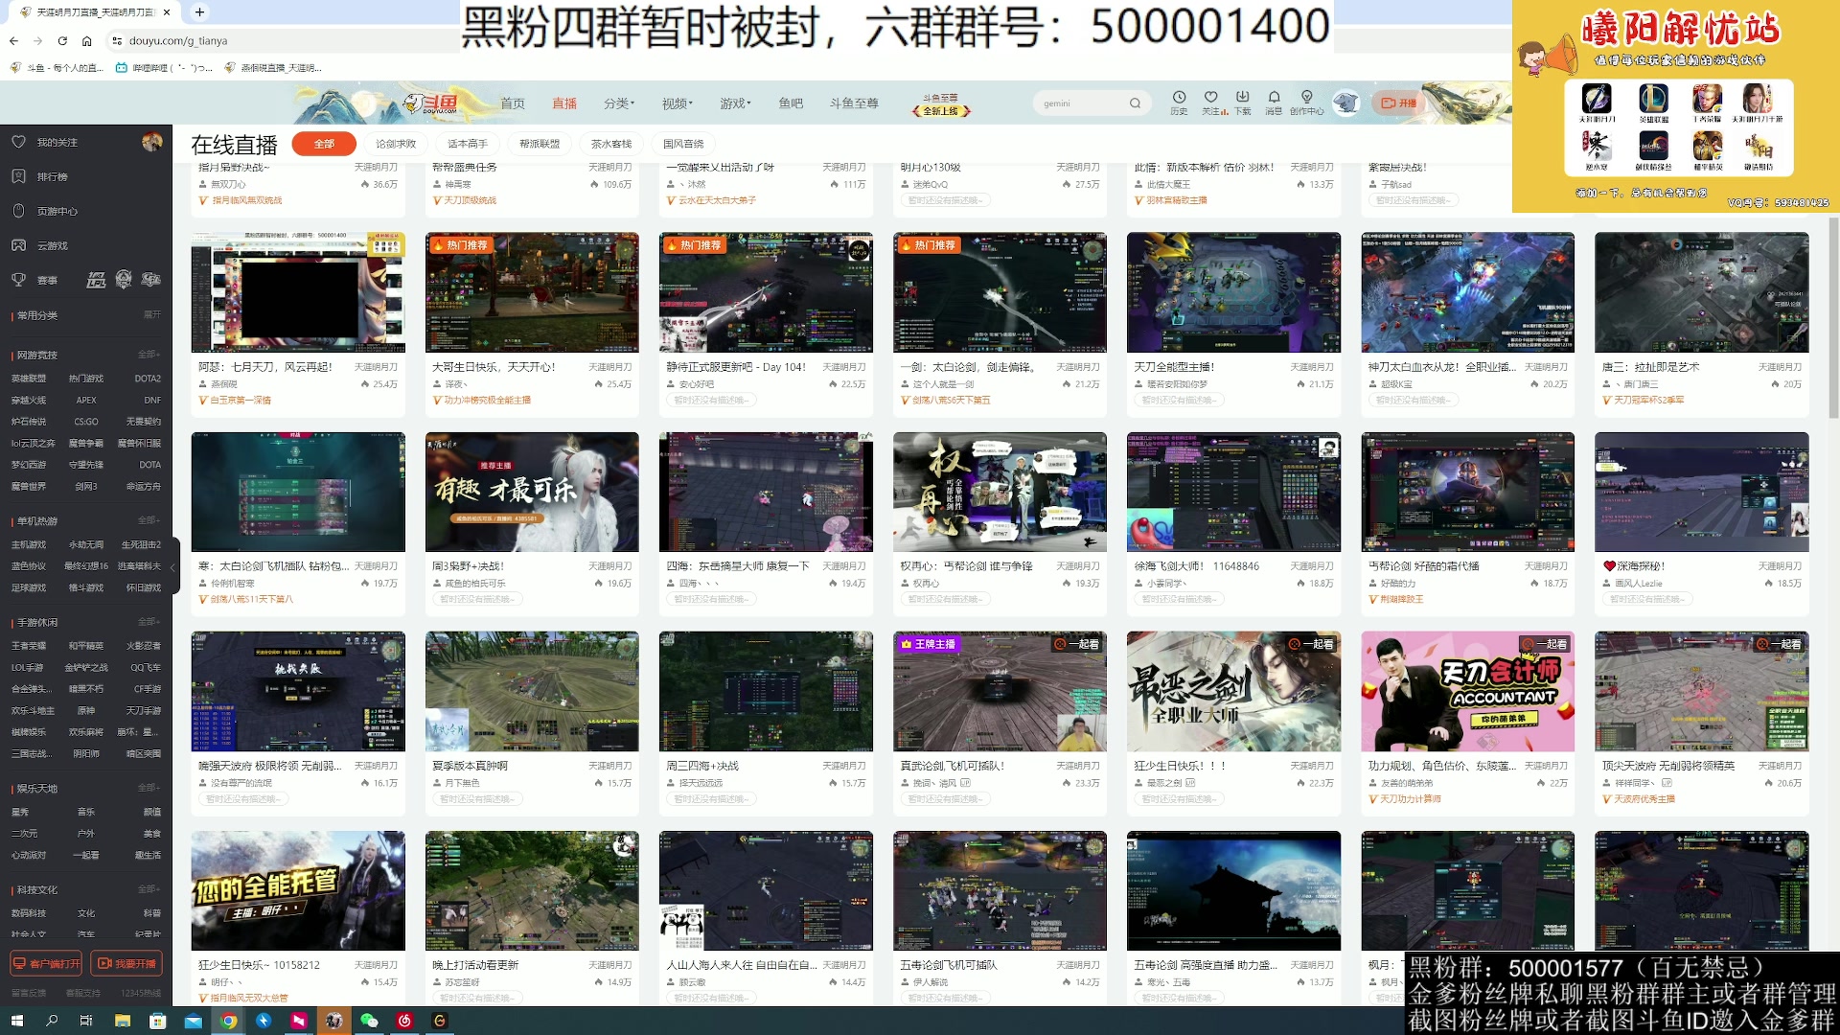This screenshot has width=1840, height=1035.
Task: Open 创作中心 lightbulb icon
Action: point(1306,98)
